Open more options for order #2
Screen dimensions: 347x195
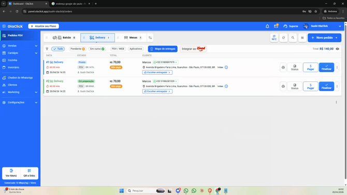[x=337, y=86]
